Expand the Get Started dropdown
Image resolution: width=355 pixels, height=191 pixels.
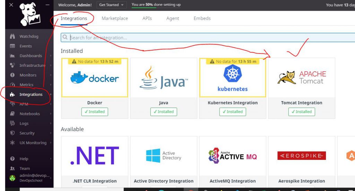pyautogui.click(x=111, y=5)
